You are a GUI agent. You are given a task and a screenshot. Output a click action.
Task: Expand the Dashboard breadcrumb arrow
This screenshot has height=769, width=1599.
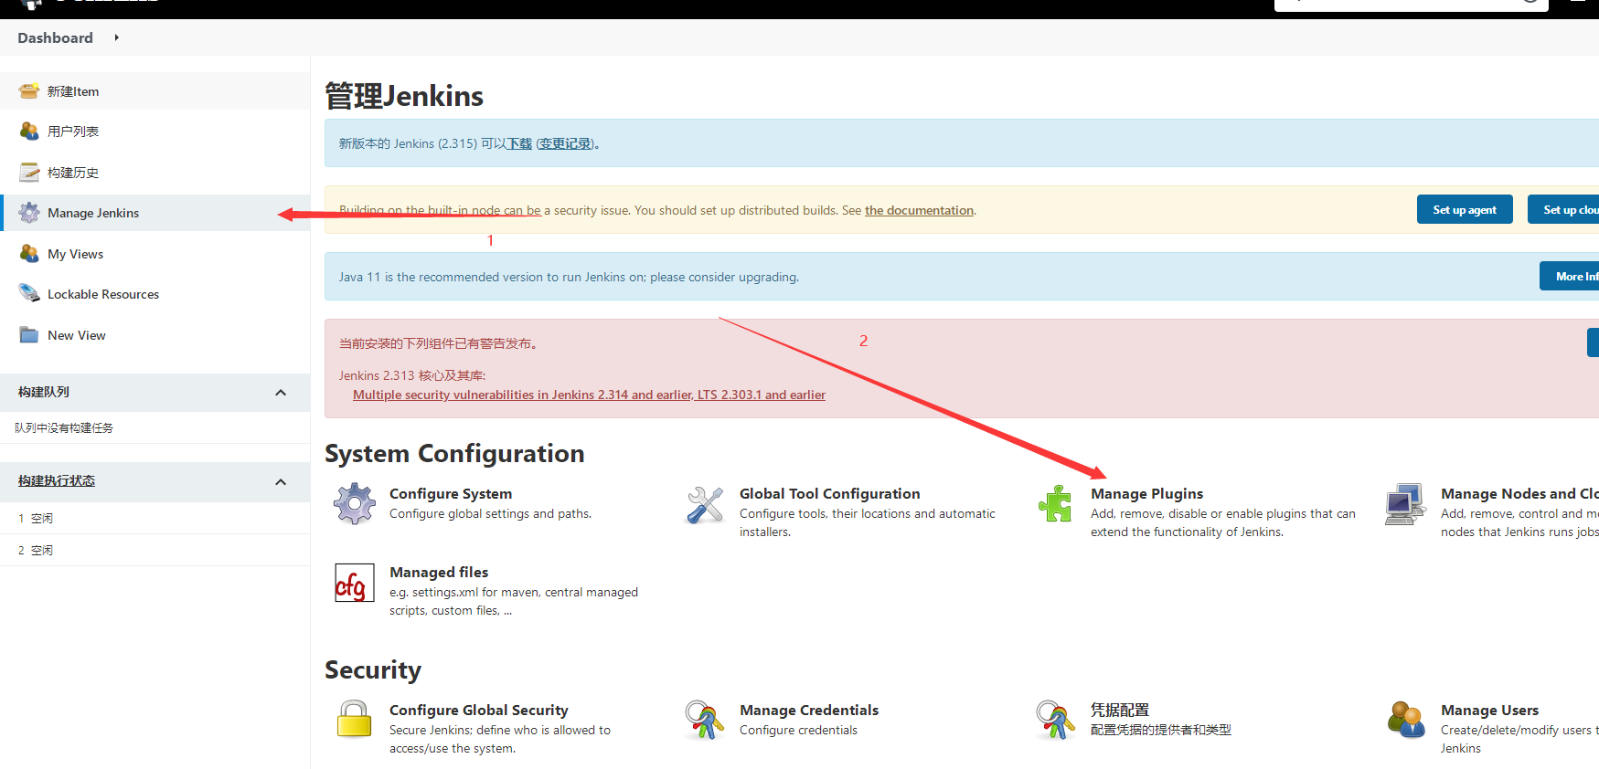tap(116, 37)
